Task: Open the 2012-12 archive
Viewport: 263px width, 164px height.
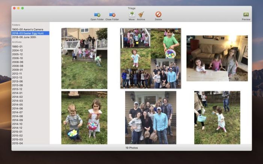Action: [x=30, y=78]
